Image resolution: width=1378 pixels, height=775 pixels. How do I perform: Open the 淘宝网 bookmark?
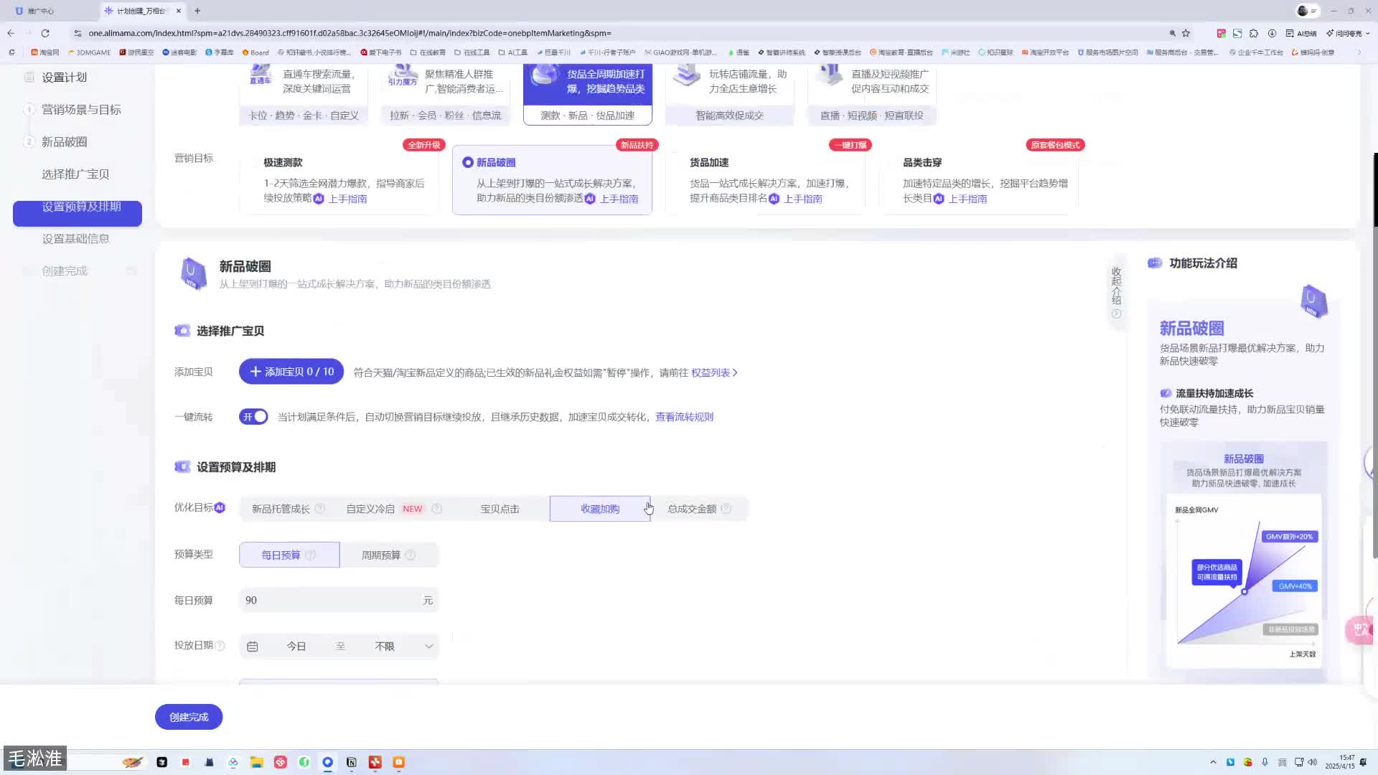tap(45, 52)
